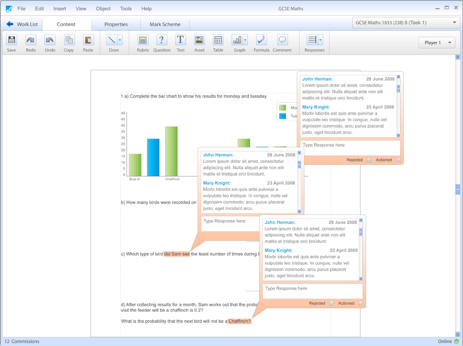Click the Asset toolbar icon
The width and height of the screenshot is (463, 346).
click(199, 41)
